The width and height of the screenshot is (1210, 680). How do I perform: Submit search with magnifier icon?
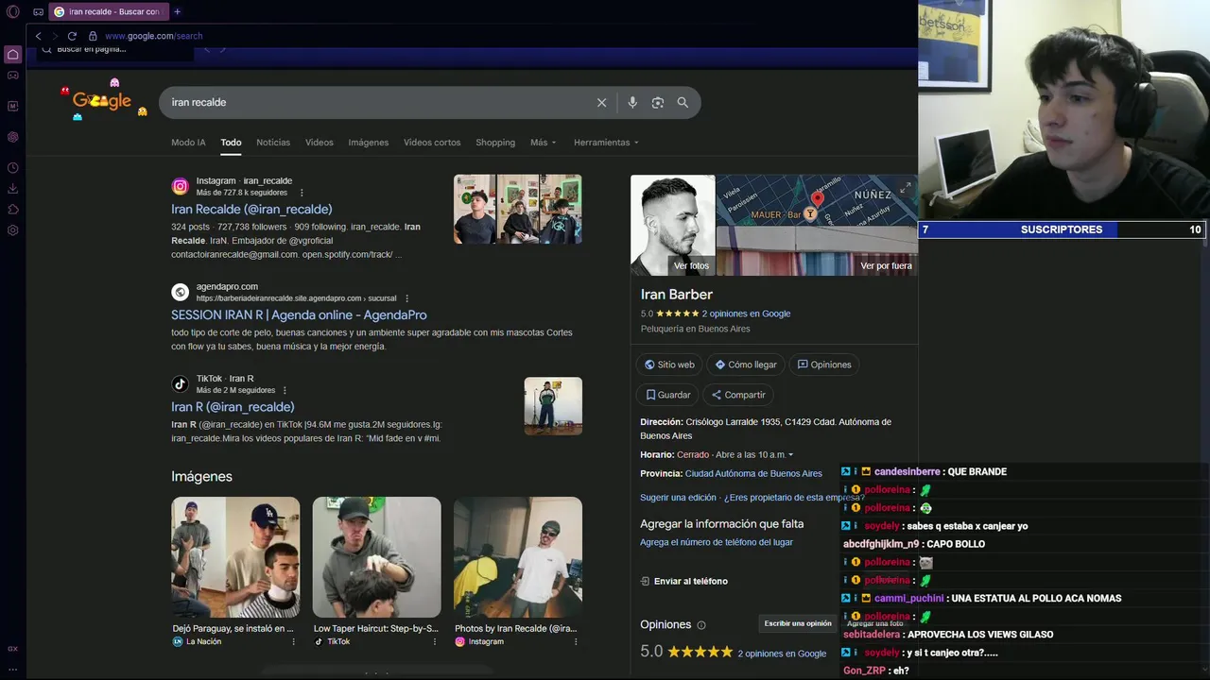pos(683,103)
